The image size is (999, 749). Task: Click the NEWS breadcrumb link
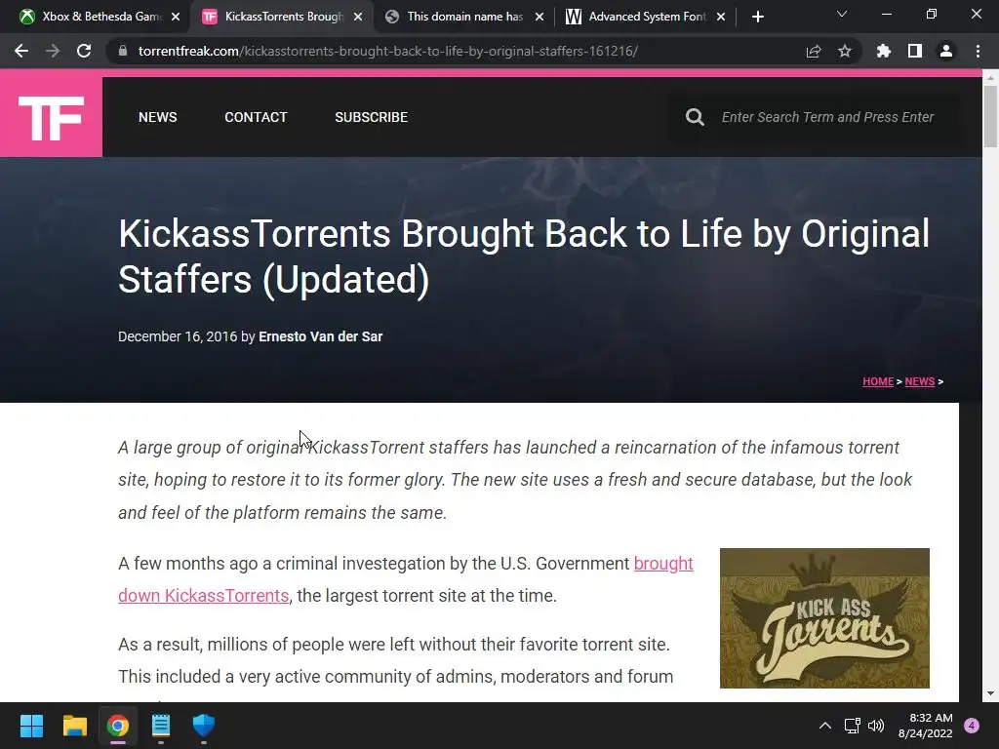coord(919,381)
